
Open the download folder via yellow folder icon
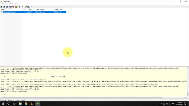point(16,6)
